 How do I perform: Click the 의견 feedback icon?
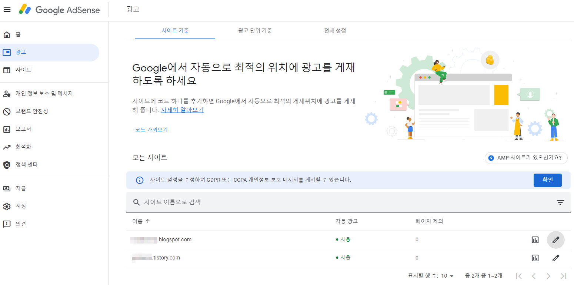[x=7, y=224]
